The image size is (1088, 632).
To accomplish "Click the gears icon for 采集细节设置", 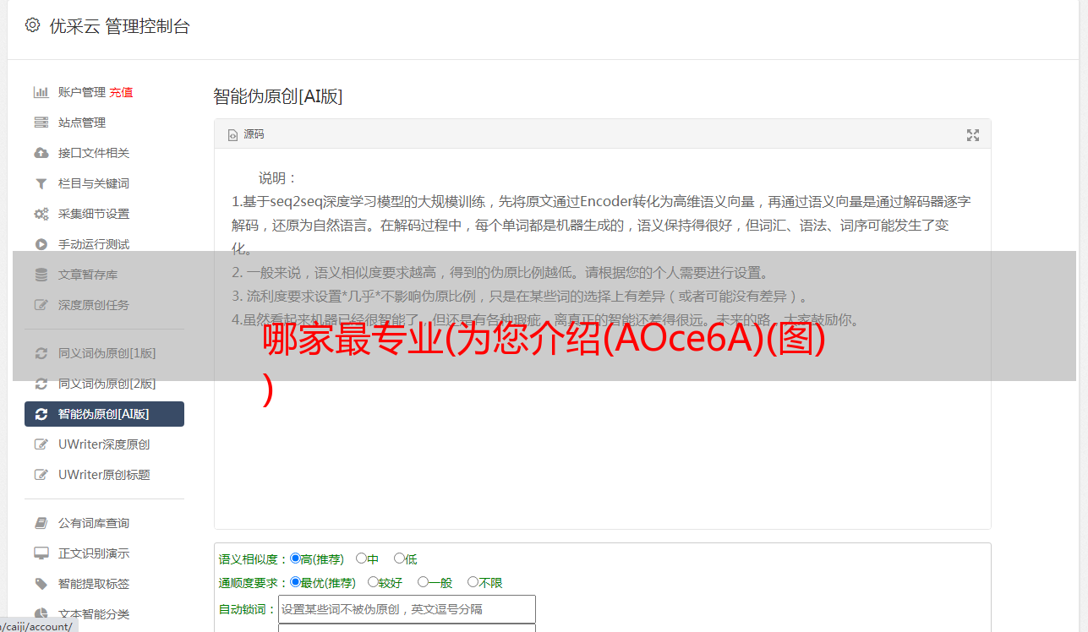I will point(41,214).
